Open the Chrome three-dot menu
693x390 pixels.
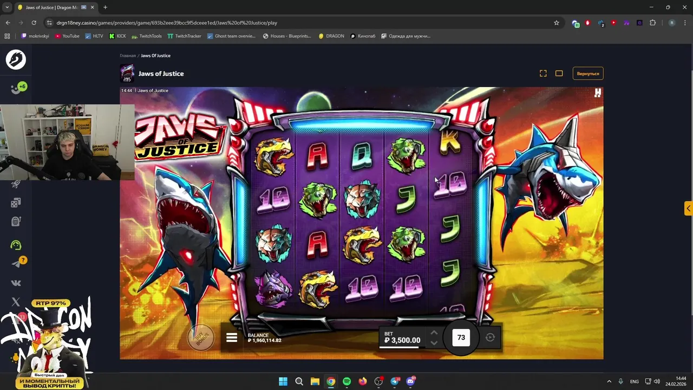pyautogui.click(x=685, y=23)
